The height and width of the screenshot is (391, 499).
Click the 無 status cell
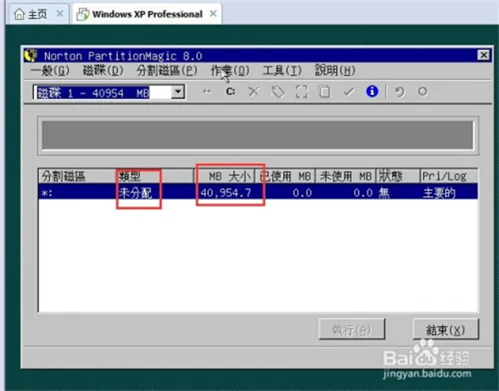[383, 193]
